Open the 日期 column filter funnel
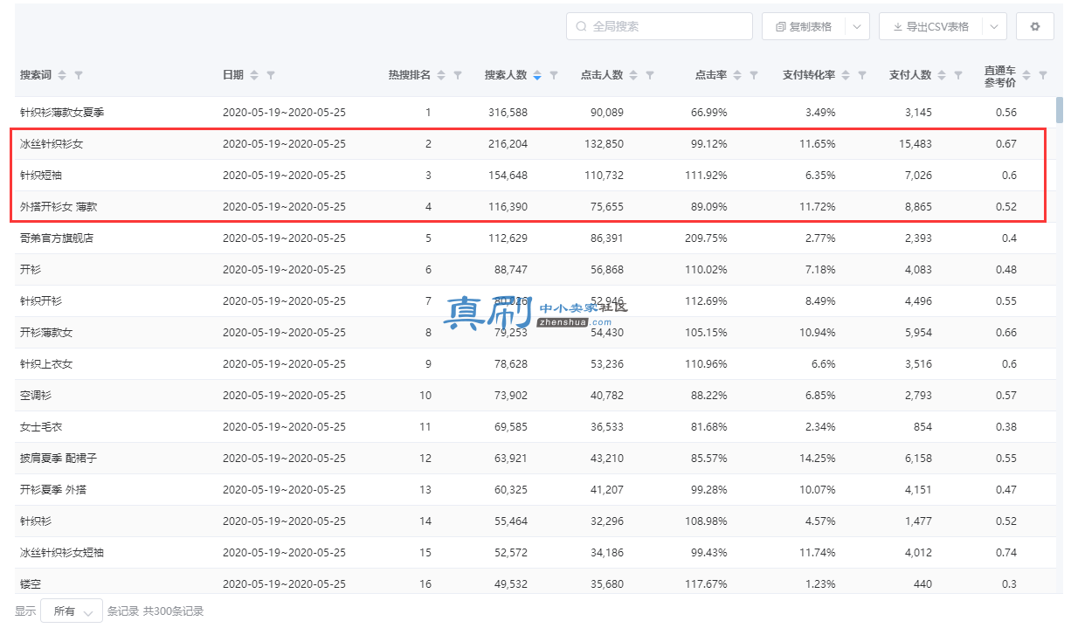 click(271, 75)
